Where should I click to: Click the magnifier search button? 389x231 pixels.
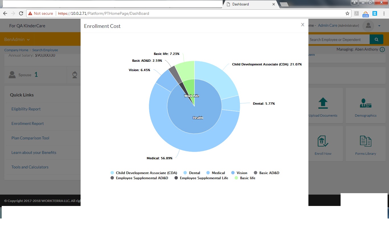click(x=376, y=40)
